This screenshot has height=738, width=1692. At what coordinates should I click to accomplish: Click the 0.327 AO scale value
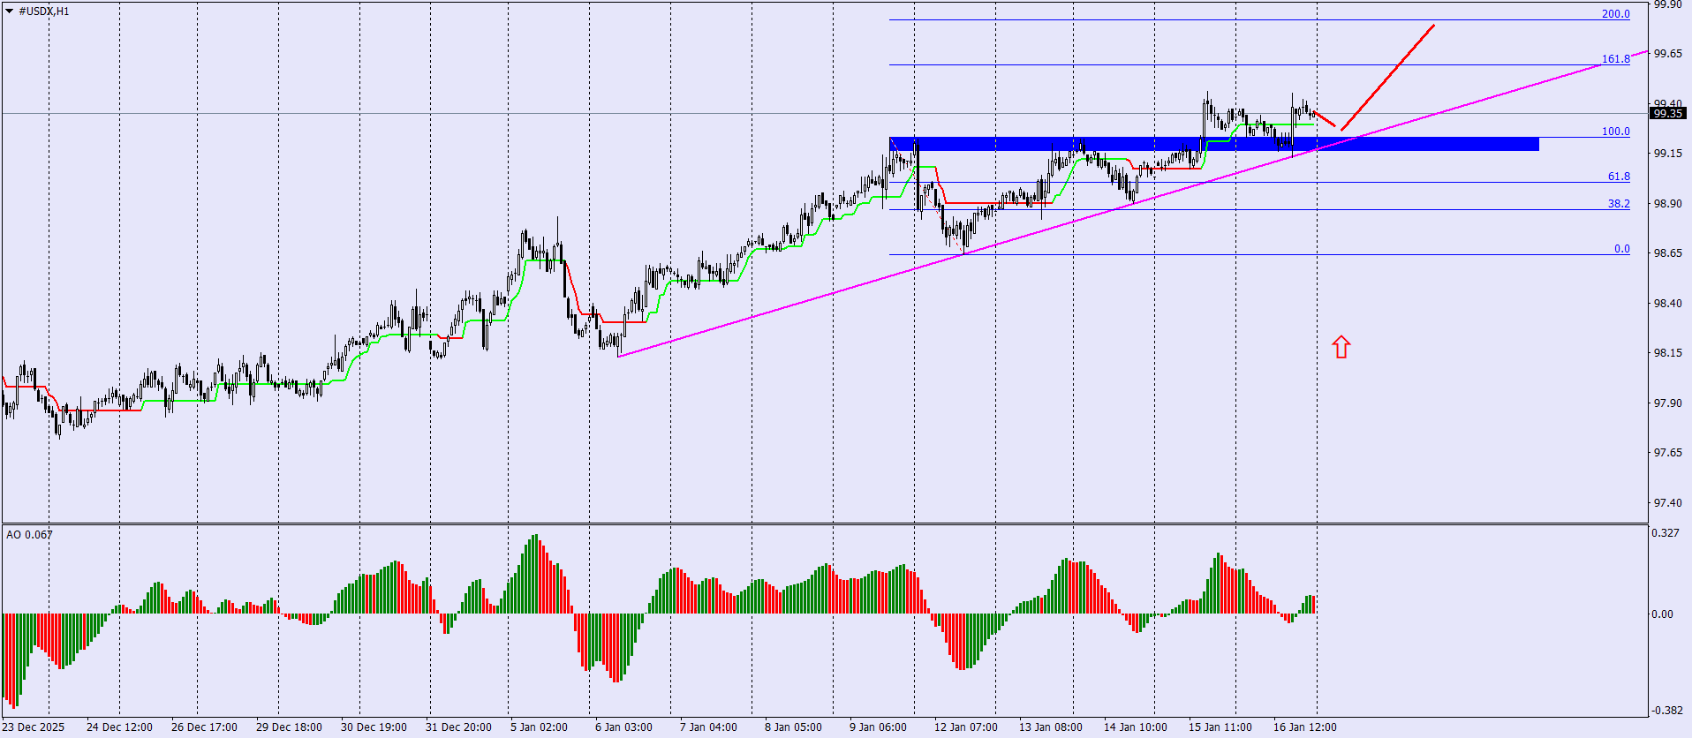1666,533
